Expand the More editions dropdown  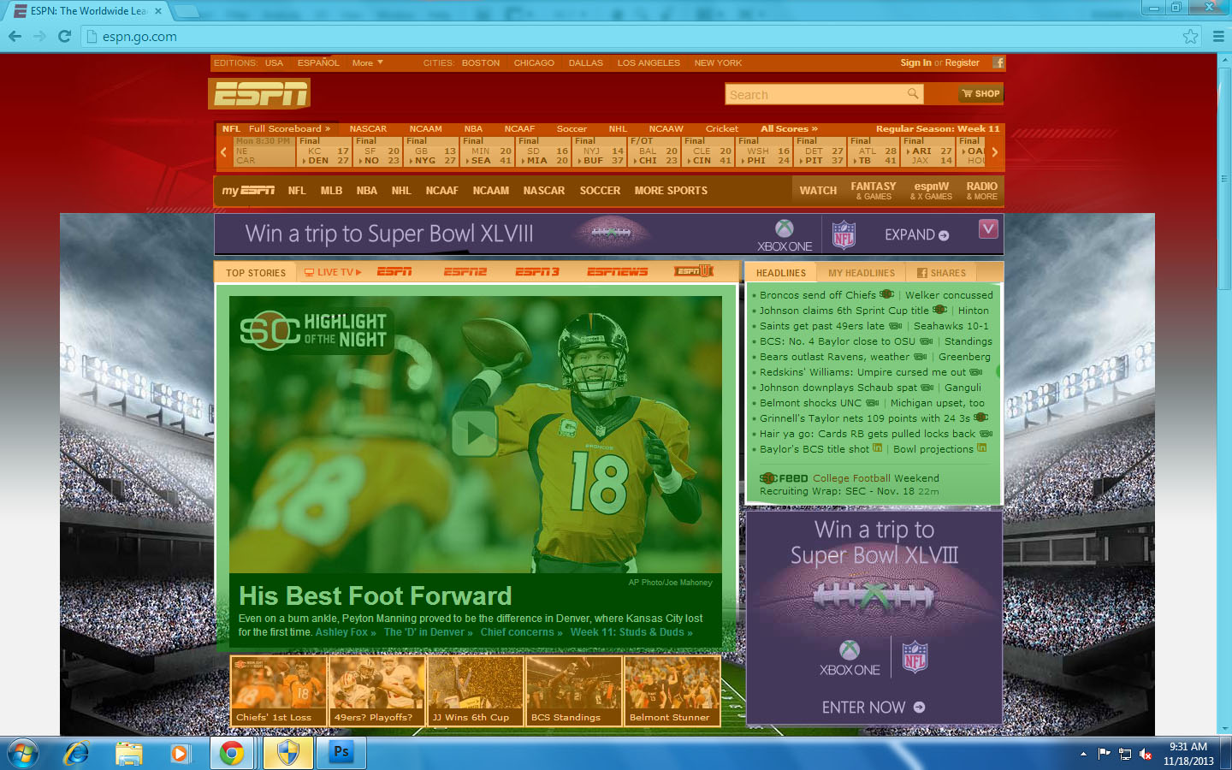click(x=367, y=63)
